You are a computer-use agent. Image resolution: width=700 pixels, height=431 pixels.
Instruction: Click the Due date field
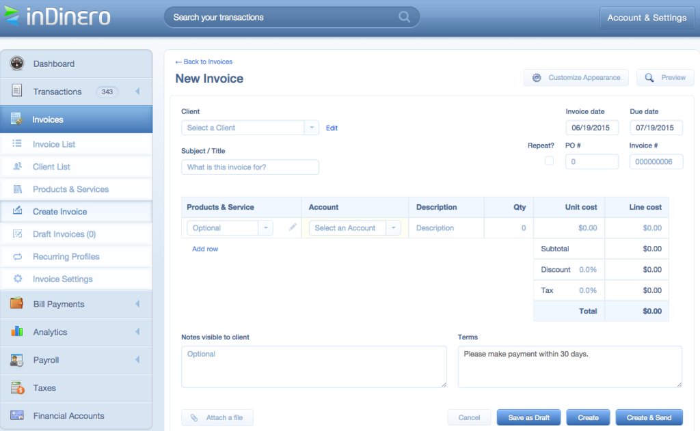656,128
